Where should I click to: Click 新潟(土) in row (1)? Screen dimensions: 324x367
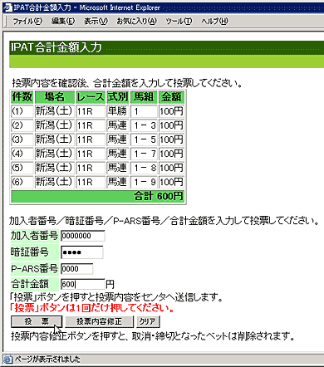pyautogui.click(x=55, y=111)
